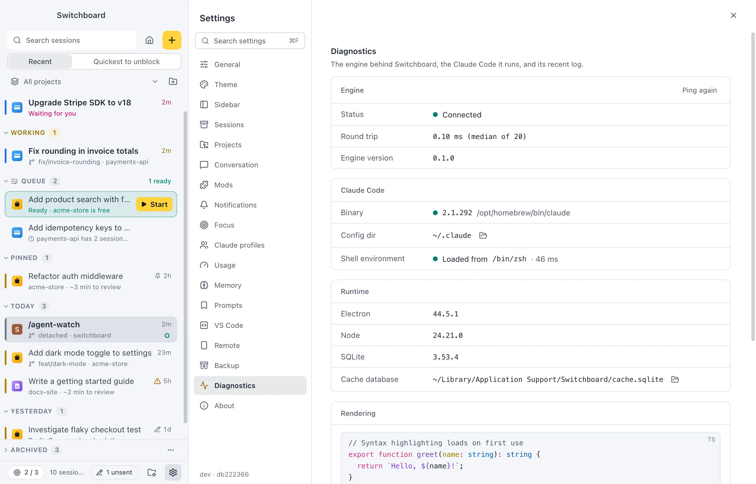Switch to Quickest to unblock sorting

(x=126, y=62)
